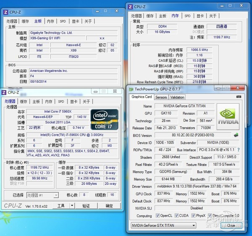This screenshot has height=236, width=252.
Task: Open the 处理器 #1 selection dropdown
Action: 42,195
